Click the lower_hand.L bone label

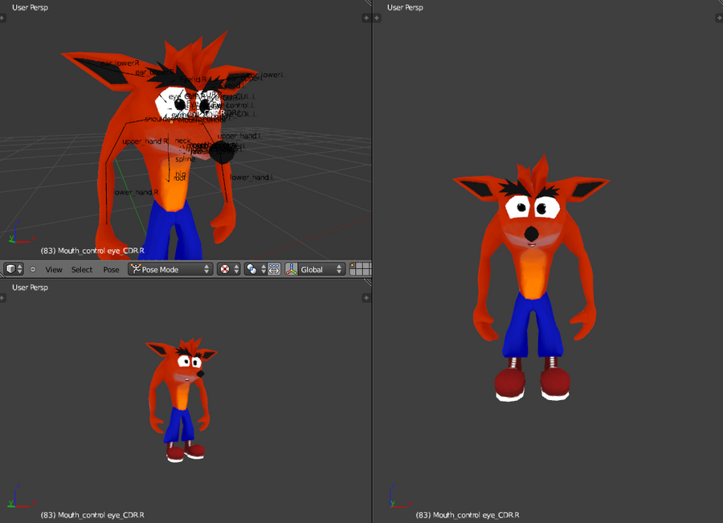pyautogui.click(x=251, y=177)
